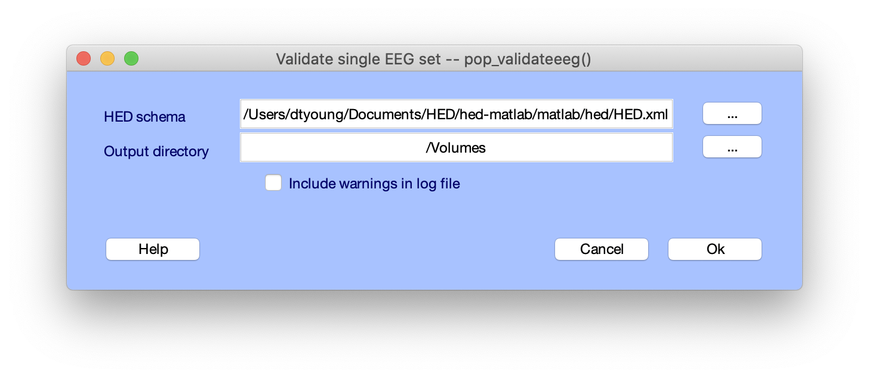869x378 pixels.
Task: Select the HED schema label text
Action: 144,117
